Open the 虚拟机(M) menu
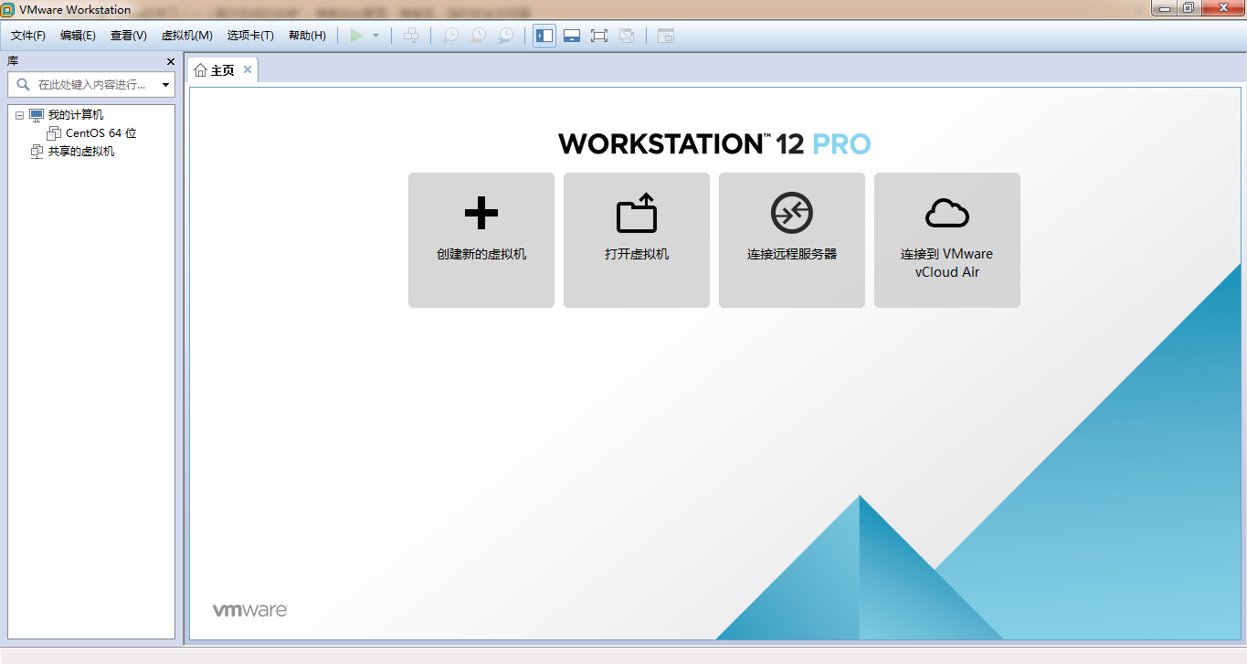Viewport: 1247px width, 665px height. [187, 36]
